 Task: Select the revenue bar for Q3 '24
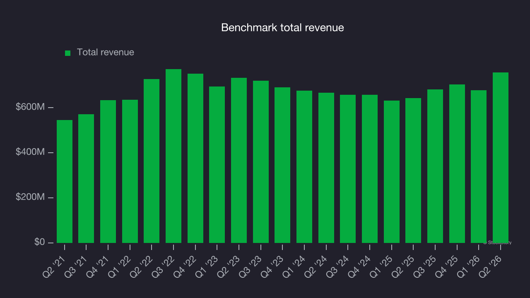348,169
